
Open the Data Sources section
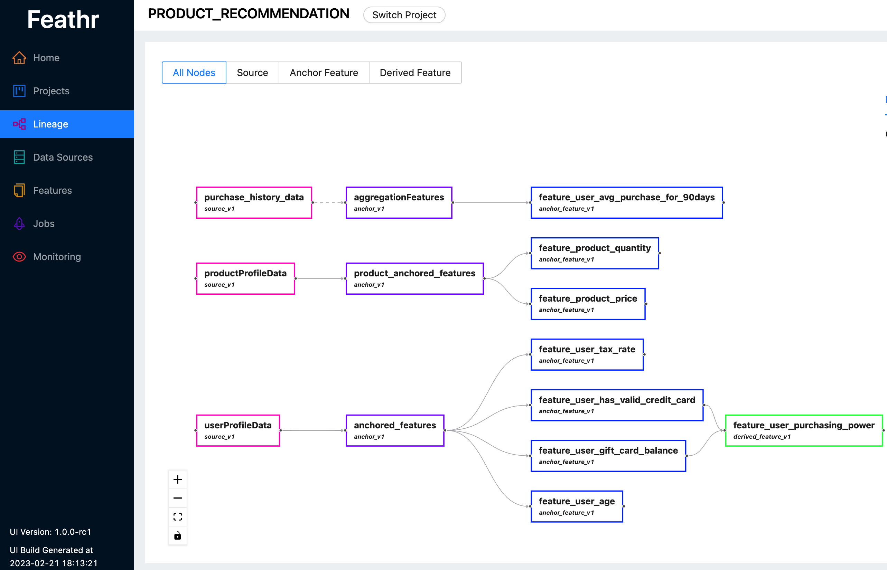(x=63, y=157)
